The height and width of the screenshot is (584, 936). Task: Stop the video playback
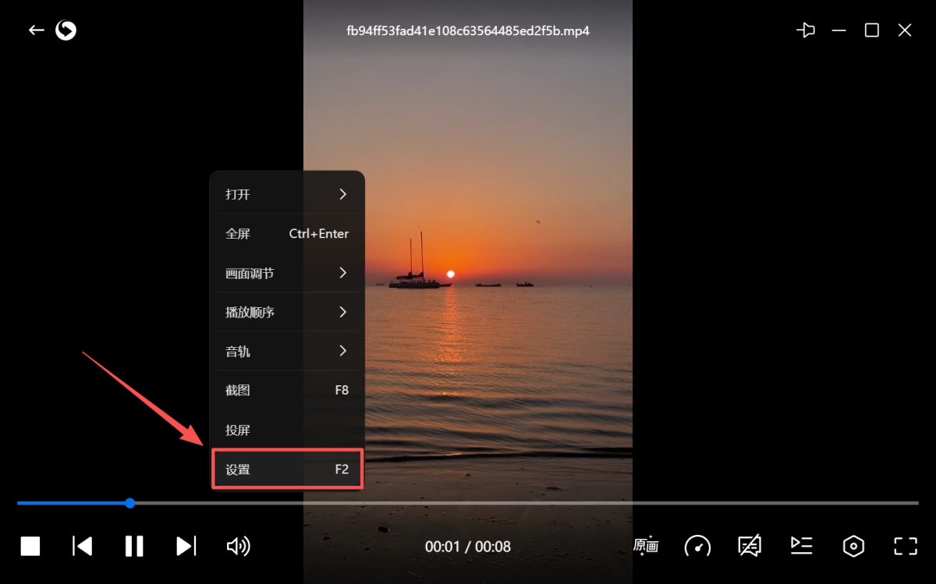(x=30, y=546)
